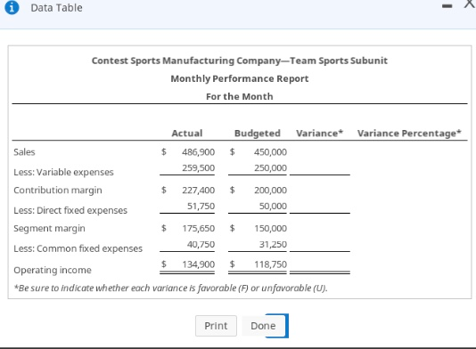Screen dimensions: 476x349
Task: Click the blue info icon beside Data Table
Action: pos(12,8)
